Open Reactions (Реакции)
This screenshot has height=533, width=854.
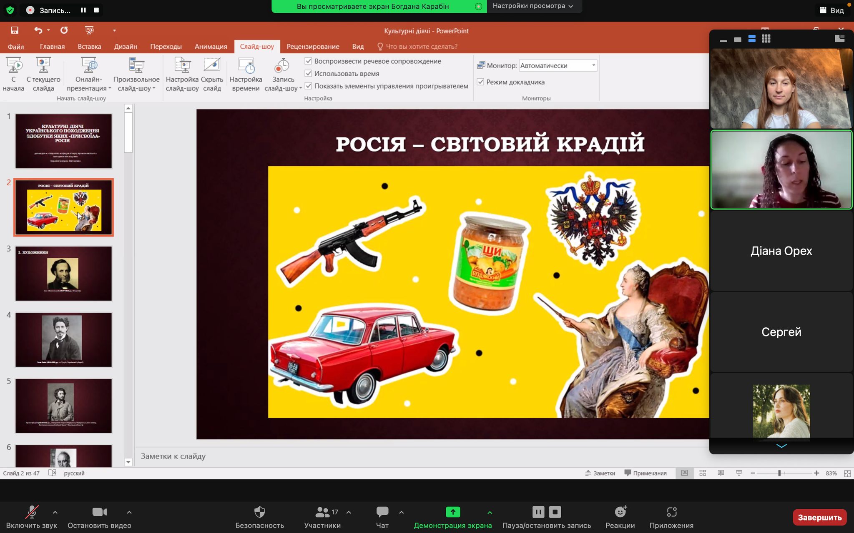pyautogui.click(x=620, y=517)
